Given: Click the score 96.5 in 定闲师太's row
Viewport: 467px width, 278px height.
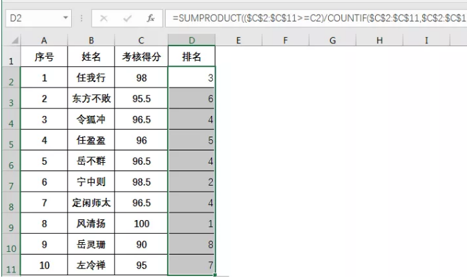Looking at the screenshot, I should coord(141,202).
